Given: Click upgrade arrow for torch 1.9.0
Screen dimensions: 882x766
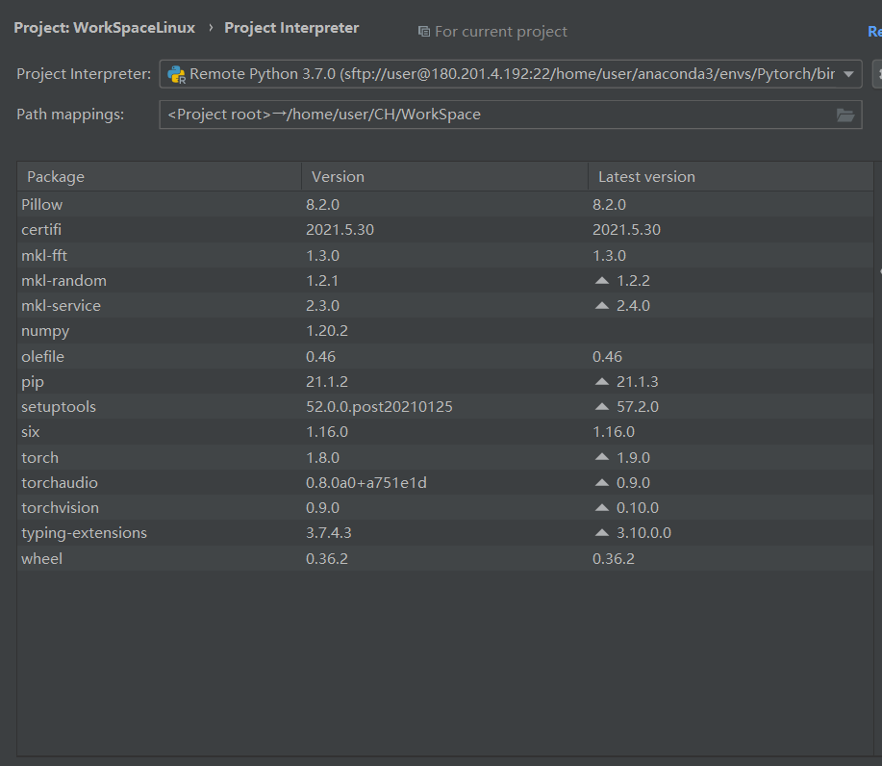Looking at the screenshot, I should coord(602,457).
